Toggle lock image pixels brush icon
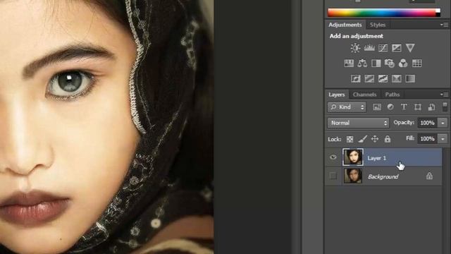The image size is (451, 254). [362, 139]
